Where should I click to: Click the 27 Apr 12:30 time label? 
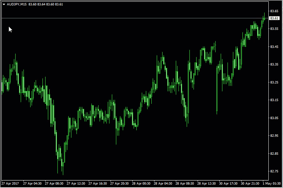[x=76, y=184]
